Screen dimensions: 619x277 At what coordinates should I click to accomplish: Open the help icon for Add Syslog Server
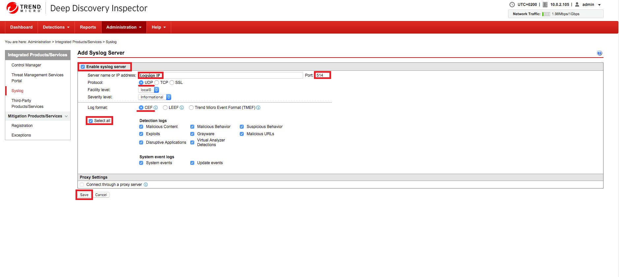point(600,53)
